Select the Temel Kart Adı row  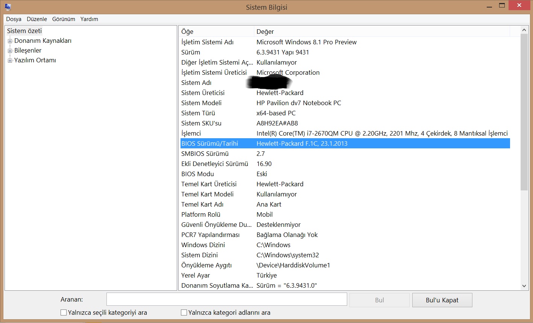pyautogui.click(x=345, y=204)
